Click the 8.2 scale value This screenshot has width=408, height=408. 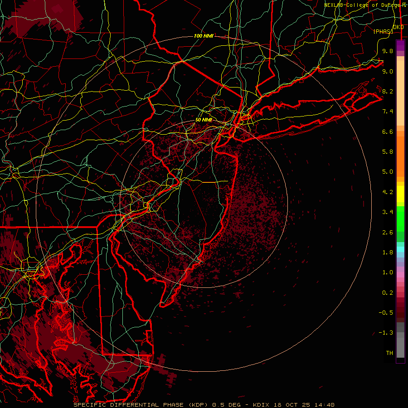tap(388, 91)
